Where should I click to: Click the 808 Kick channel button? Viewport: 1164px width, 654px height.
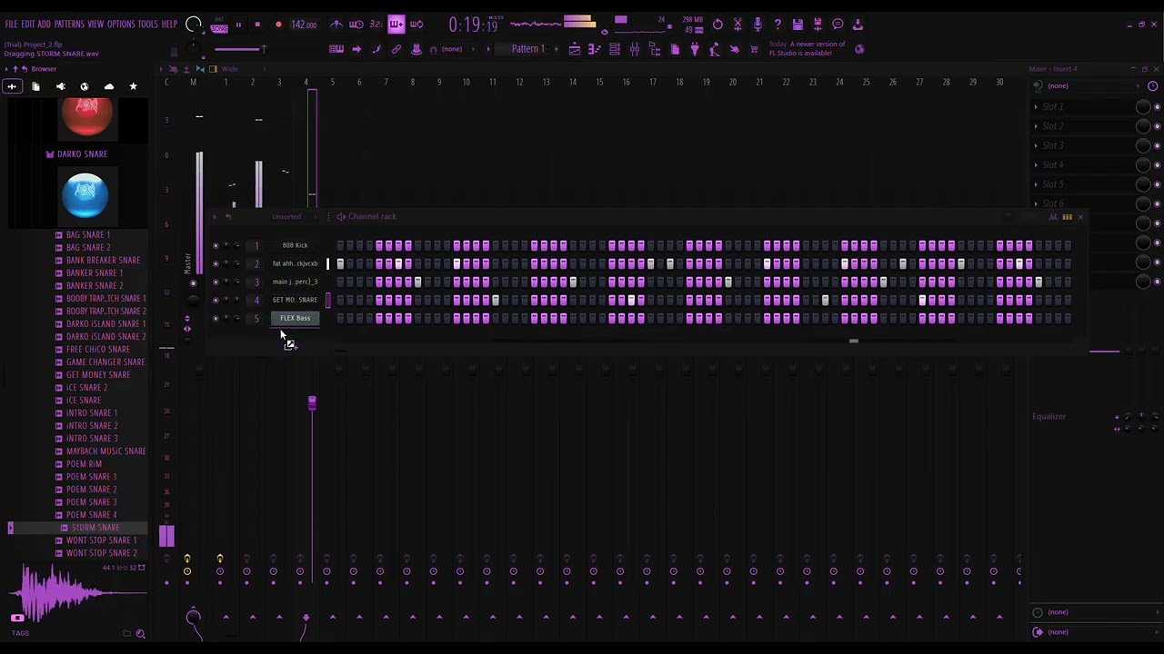click(x=295, y=245)
